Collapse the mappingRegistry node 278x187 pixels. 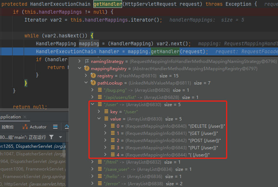[x=79, y=68]
